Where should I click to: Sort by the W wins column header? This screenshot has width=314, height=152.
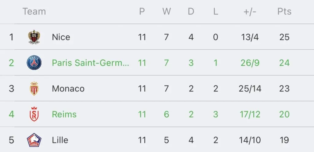(167, 11)
